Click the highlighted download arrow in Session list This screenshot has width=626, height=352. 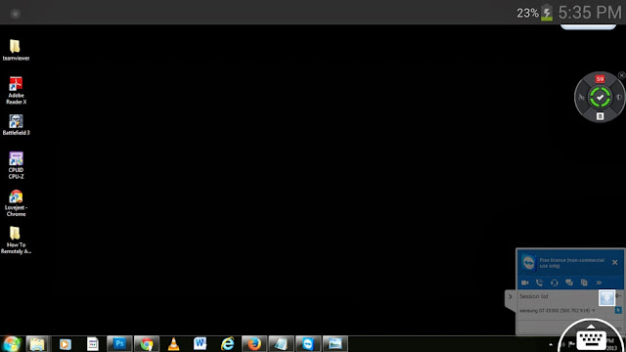click(606, 297)
